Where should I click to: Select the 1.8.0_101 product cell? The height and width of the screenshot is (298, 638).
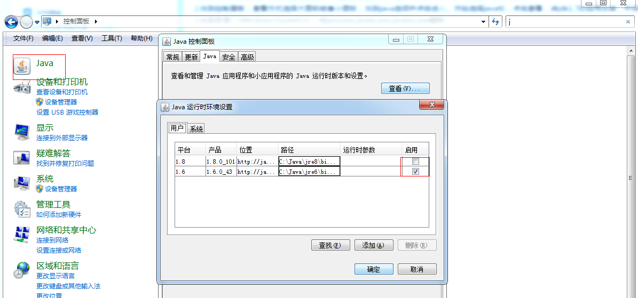tap(220, 162)
